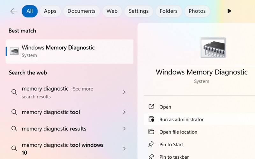Switch to the Settings filter tab

pyautogui.click(x=139, y=11)
